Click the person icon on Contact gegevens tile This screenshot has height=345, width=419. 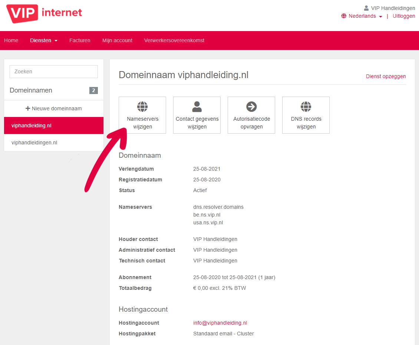point(197,107)
